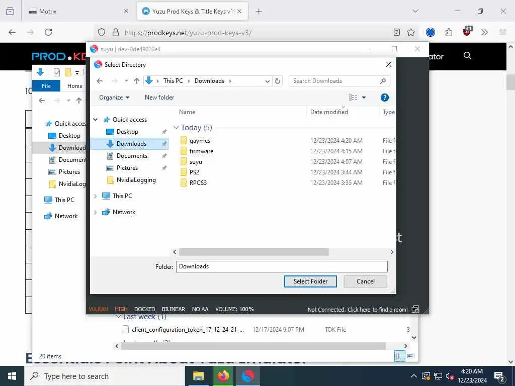Select client_configuration_token file in Explorer window

[x=188, y=330]
